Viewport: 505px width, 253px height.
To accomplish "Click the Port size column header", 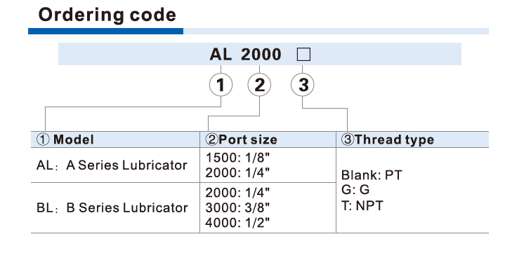I will pyautogui.click(x=241, y=139).
